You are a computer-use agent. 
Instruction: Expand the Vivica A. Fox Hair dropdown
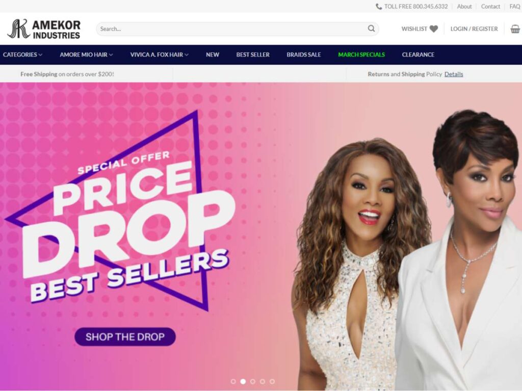point(159,54)
